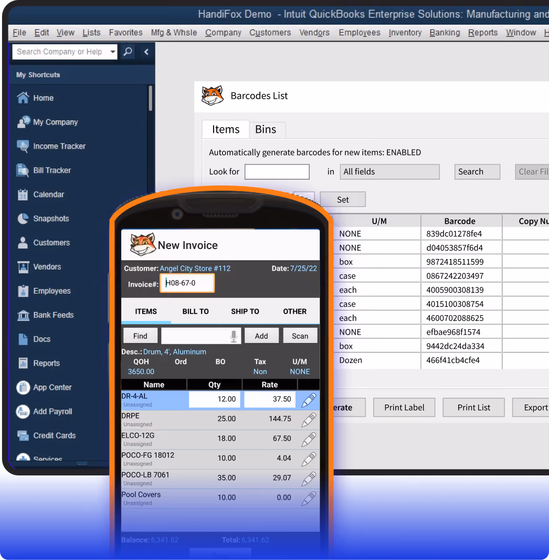This screenshot has width=549, height=560.
Task: Click Angel City Store #112 customer link
Action: pos(195,268)
